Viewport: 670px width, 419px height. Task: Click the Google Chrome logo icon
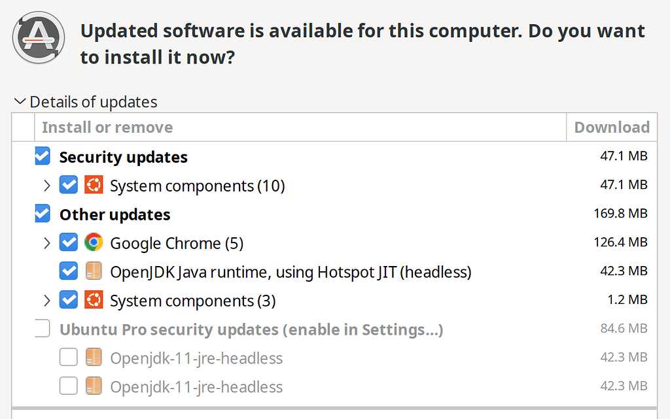pyautogui.click(x=94, y=243)
